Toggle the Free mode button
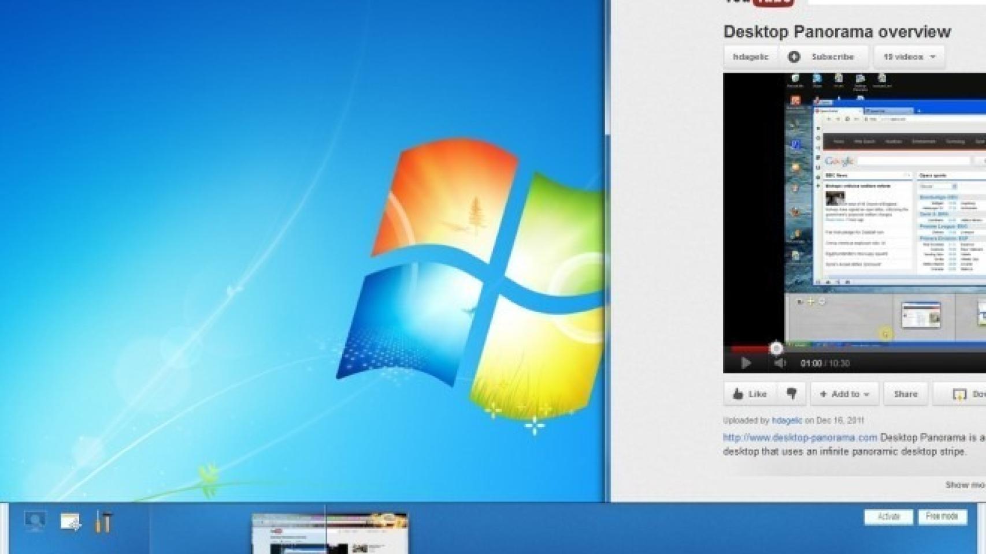This screenshot has width=986, height=554. pyautogui.click(x=942, y=516)
